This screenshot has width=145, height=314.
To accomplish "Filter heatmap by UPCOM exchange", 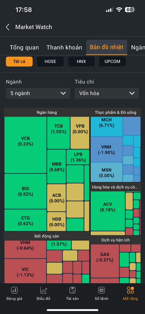I will 112,61.
